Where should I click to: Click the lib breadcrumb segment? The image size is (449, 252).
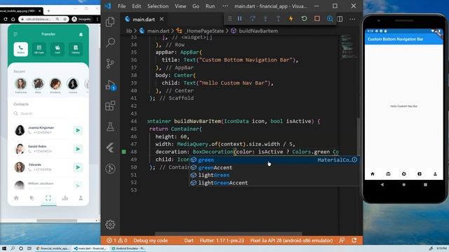[129, 31]
